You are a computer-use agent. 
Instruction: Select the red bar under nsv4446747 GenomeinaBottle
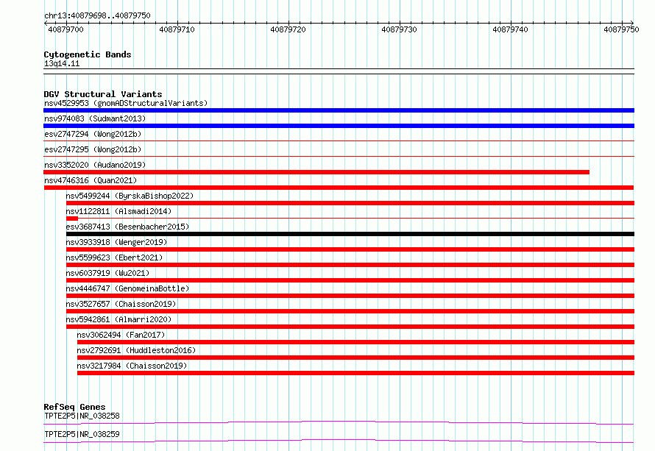350,296
